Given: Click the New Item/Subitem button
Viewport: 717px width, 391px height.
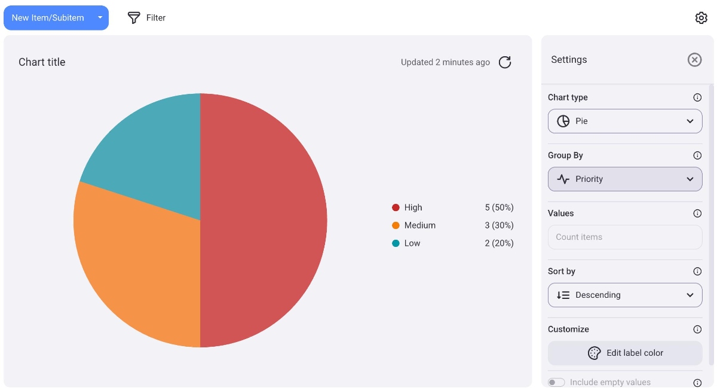Looking at the screenshot, I should (x=48, y=18).
